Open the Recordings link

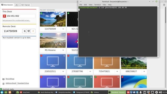10,79
